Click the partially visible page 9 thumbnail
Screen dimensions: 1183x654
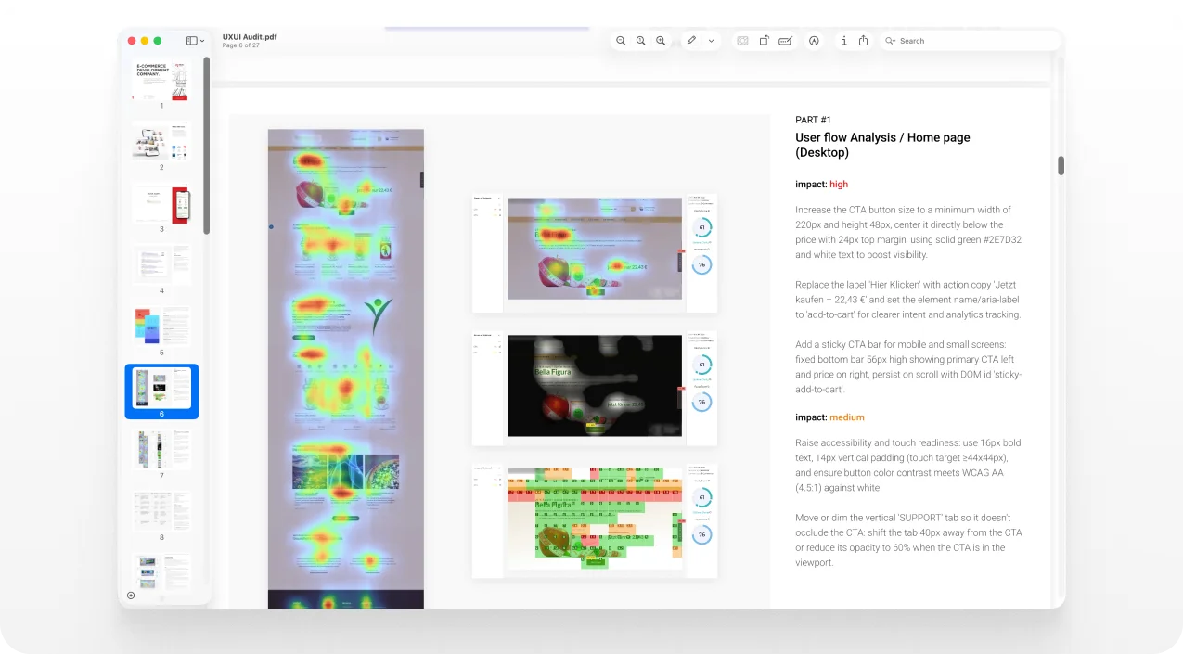[161, 572]
